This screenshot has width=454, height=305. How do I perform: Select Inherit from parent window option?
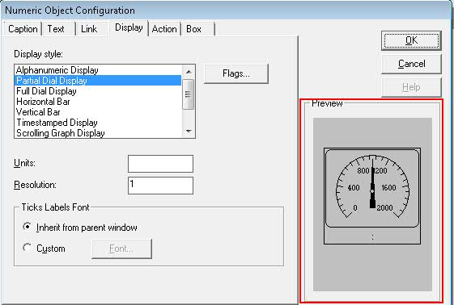(x=80, y=228)
